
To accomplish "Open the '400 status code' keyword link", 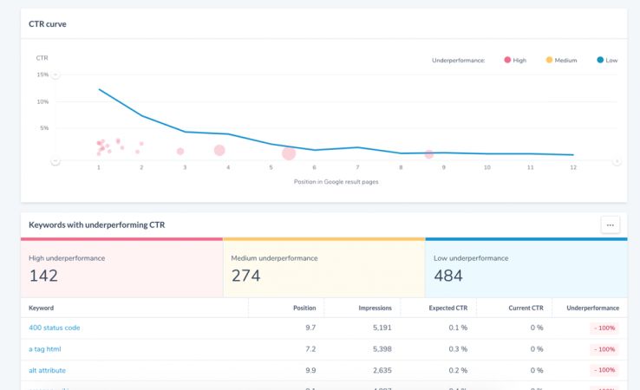I will (55, 328).
